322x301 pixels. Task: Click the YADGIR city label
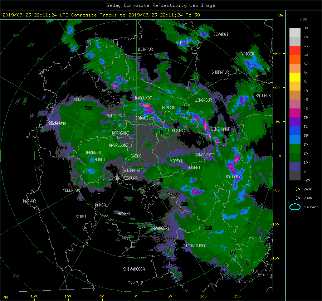click(248, 54)
